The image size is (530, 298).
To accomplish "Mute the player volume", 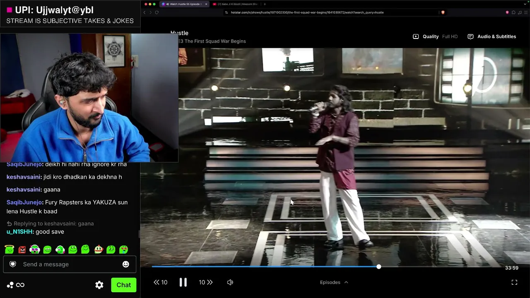I will pyautogui.click(x=230, y=282).
